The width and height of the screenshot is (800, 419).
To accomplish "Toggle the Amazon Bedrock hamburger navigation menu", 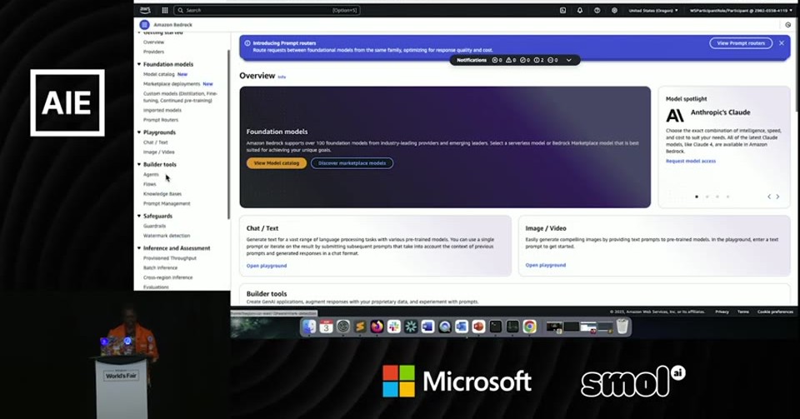I will point(144,24).
